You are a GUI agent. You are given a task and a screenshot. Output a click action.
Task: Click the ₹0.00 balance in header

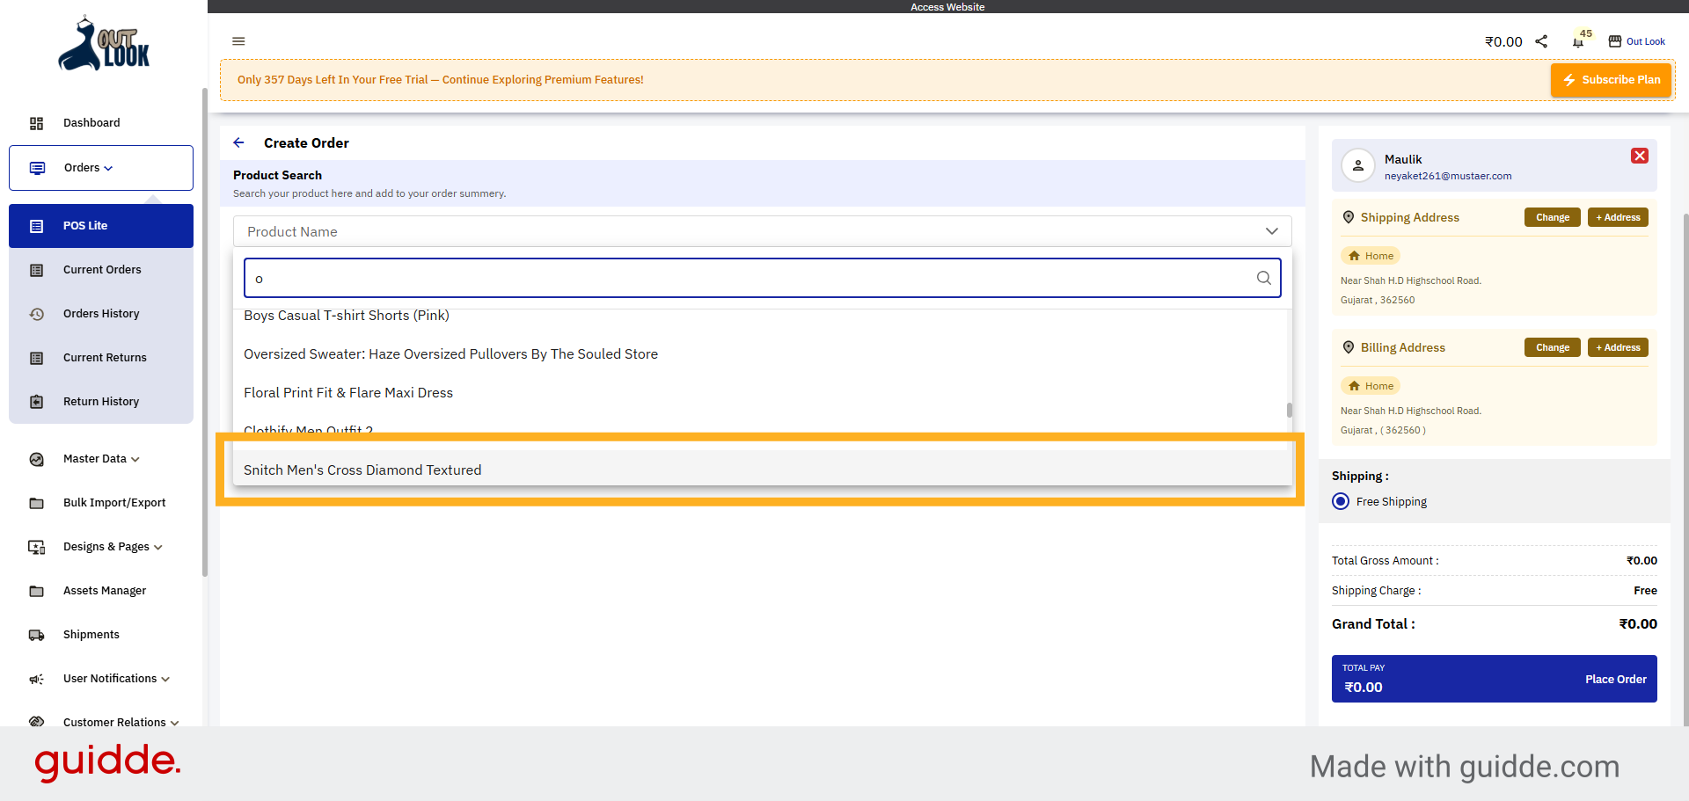(1503, 42)
